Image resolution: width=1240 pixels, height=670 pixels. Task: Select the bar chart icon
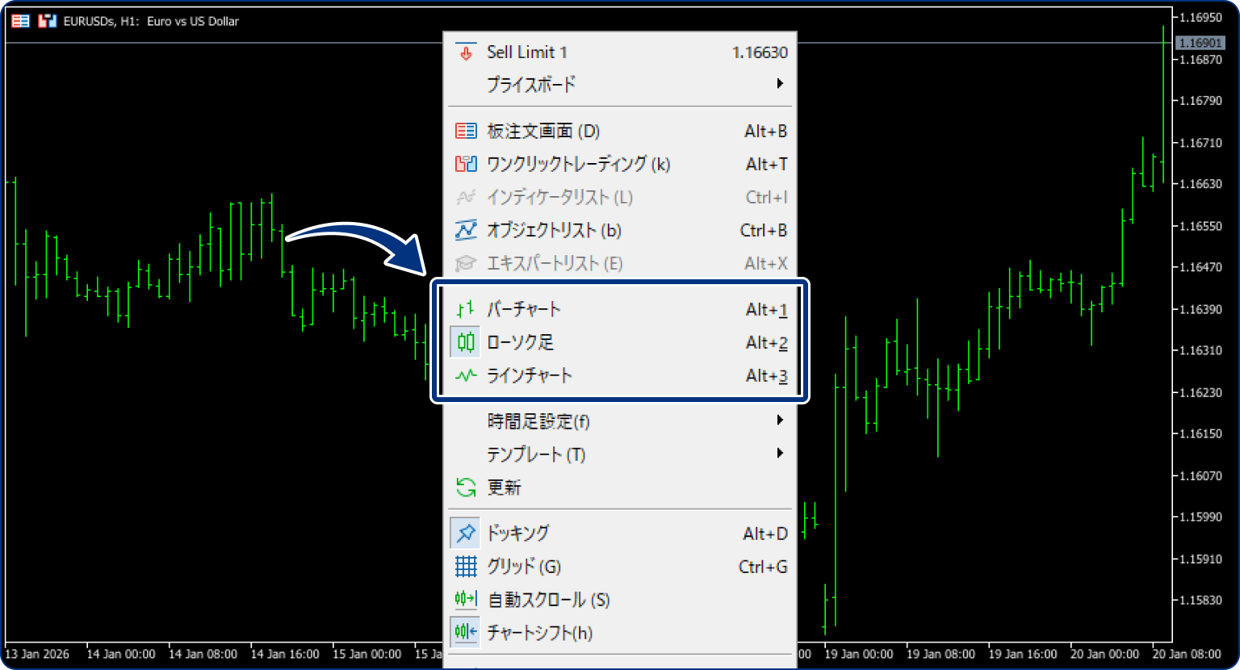pos(465,309)
